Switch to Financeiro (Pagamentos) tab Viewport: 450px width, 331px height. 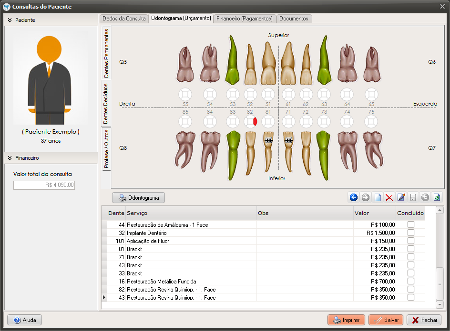pos(245,19)
